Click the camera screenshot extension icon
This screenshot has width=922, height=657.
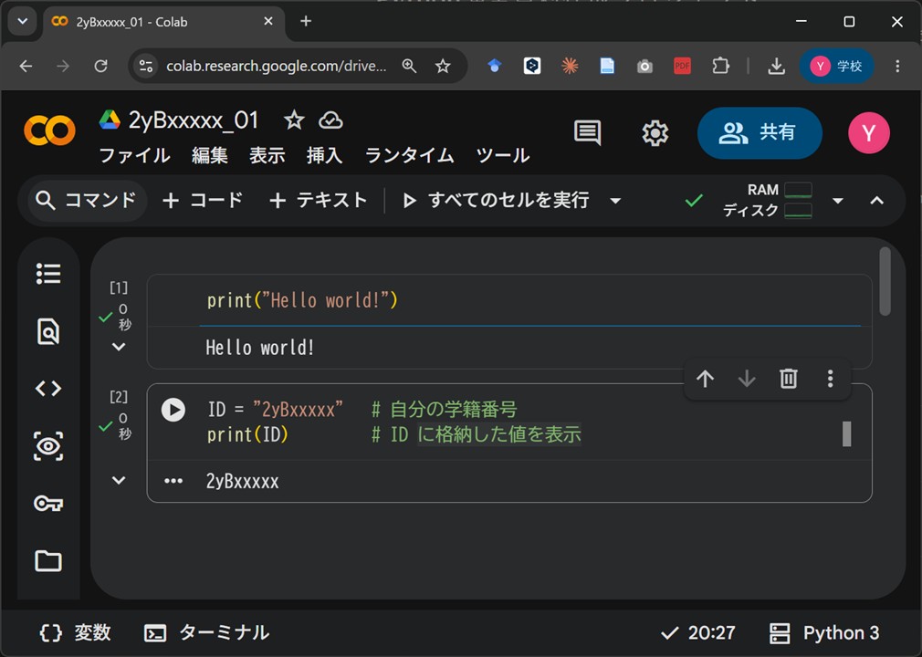644,66
